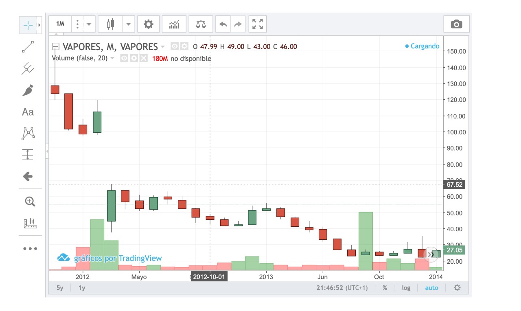Click the candlestick chart style icon
The height and width of the screenshot is (311, 521).
111,24
